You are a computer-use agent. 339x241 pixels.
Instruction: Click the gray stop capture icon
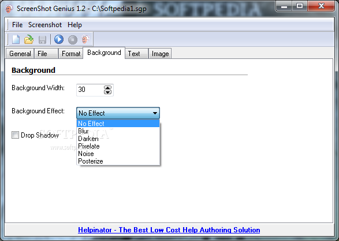(x=73, y=40)
